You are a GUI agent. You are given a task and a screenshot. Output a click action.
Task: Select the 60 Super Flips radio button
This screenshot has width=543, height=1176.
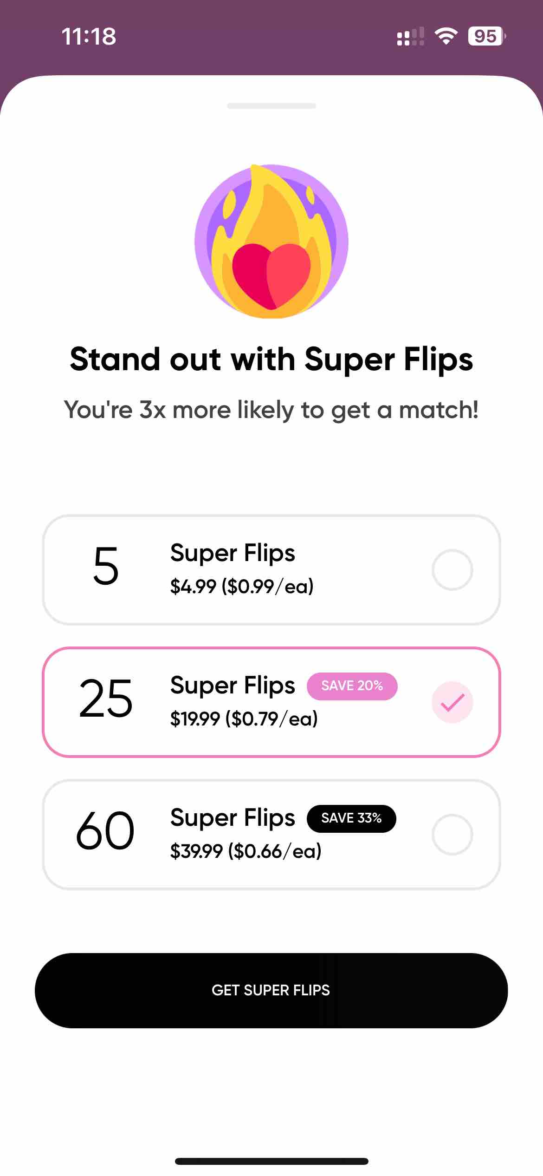[452, 835]
